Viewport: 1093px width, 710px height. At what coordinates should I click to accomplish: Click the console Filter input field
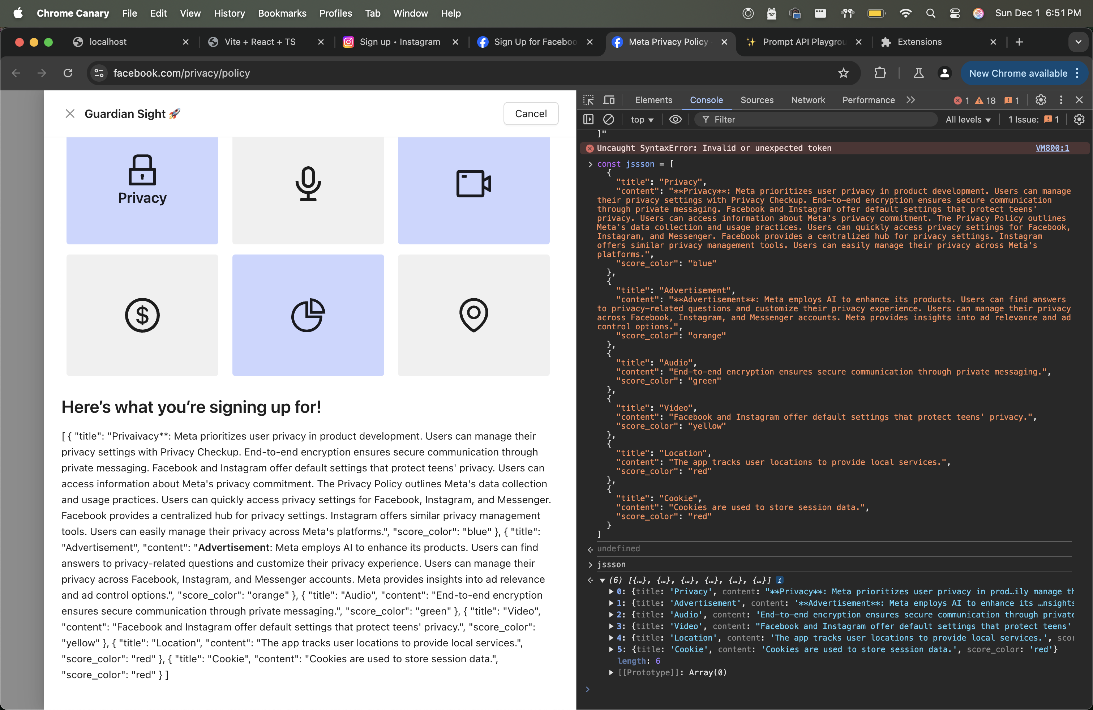tap(818, 119)
